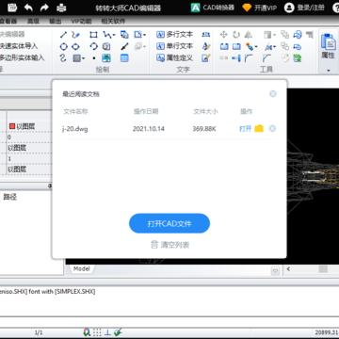Remove j-20.dwg from recent list
The image size is (339, 339).
pos(272,129)
